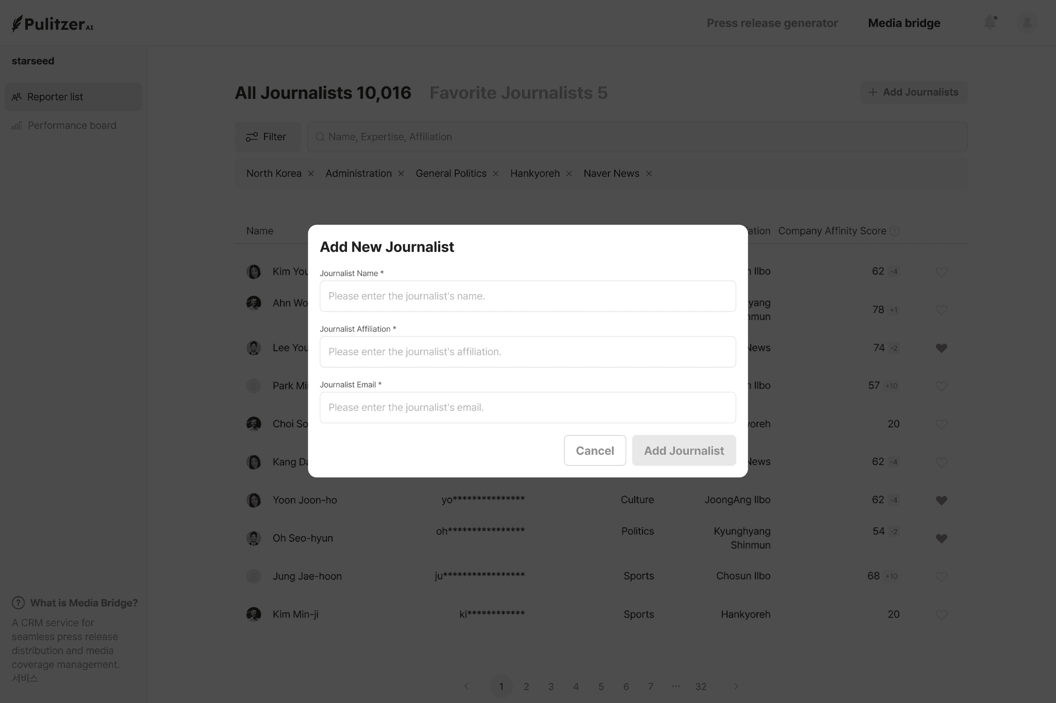Remove the Hankyoreh filter tag
Image resolution: width=1056 pixels, height=703 pixels.
569,174
